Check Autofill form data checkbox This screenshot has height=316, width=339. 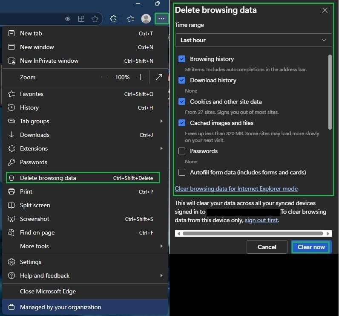[x=182, y=172]
